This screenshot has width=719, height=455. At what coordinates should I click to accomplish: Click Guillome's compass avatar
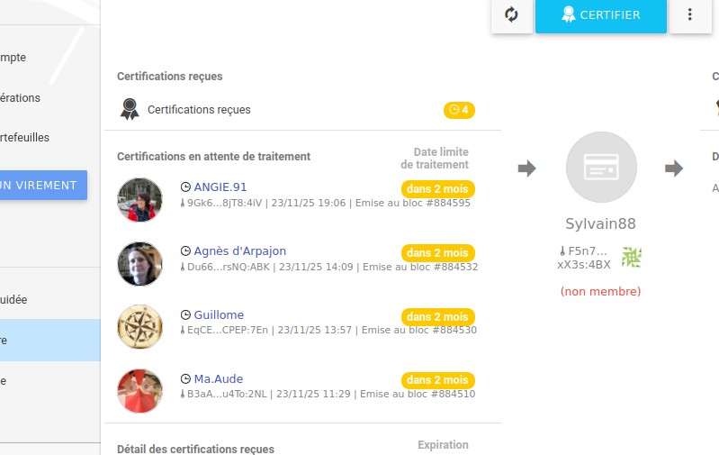139,326
